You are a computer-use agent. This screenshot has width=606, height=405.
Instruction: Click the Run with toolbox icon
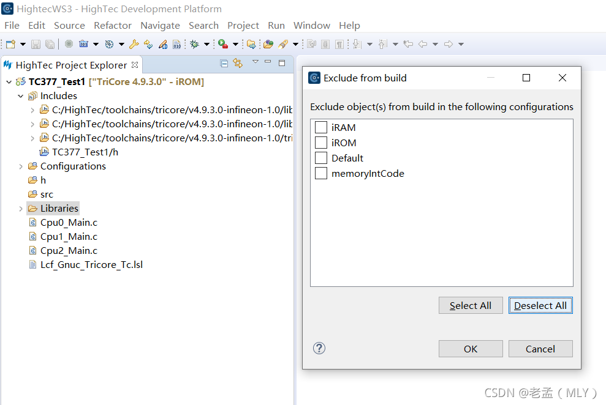(223, 44)
